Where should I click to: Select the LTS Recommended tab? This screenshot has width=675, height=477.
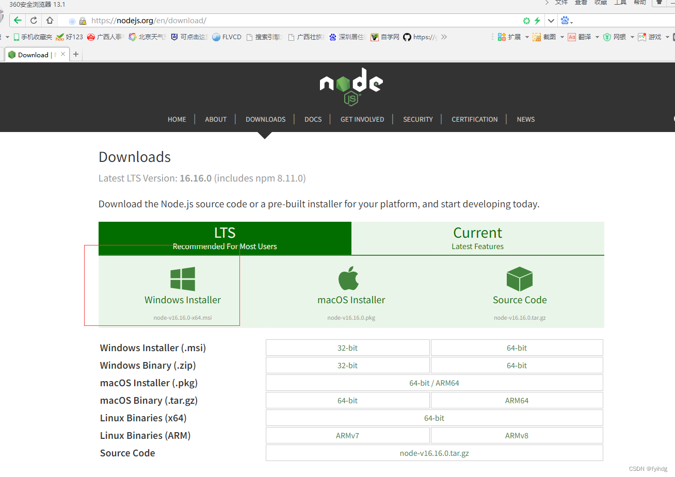point(224,238)
